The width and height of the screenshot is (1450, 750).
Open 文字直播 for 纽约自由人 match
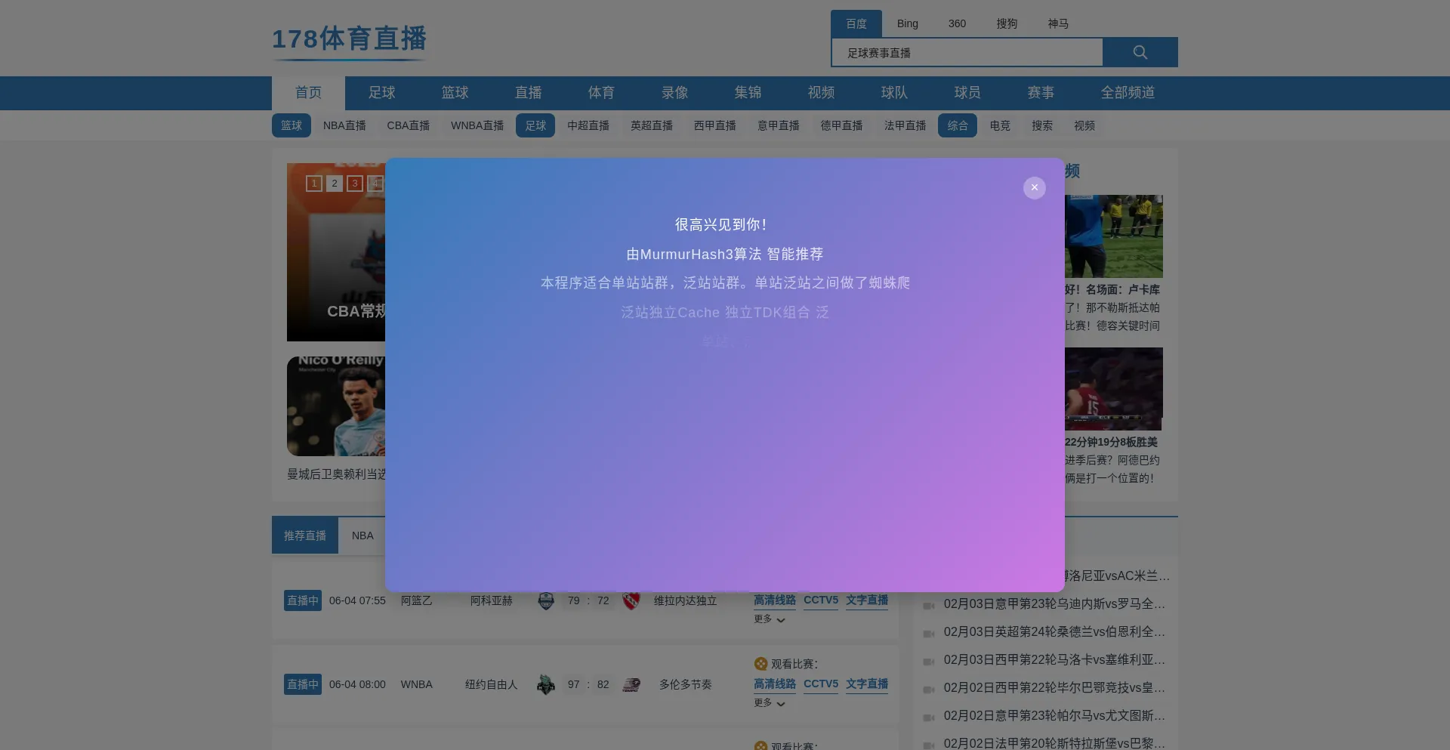pyautogui.click(x=867, y=684)
